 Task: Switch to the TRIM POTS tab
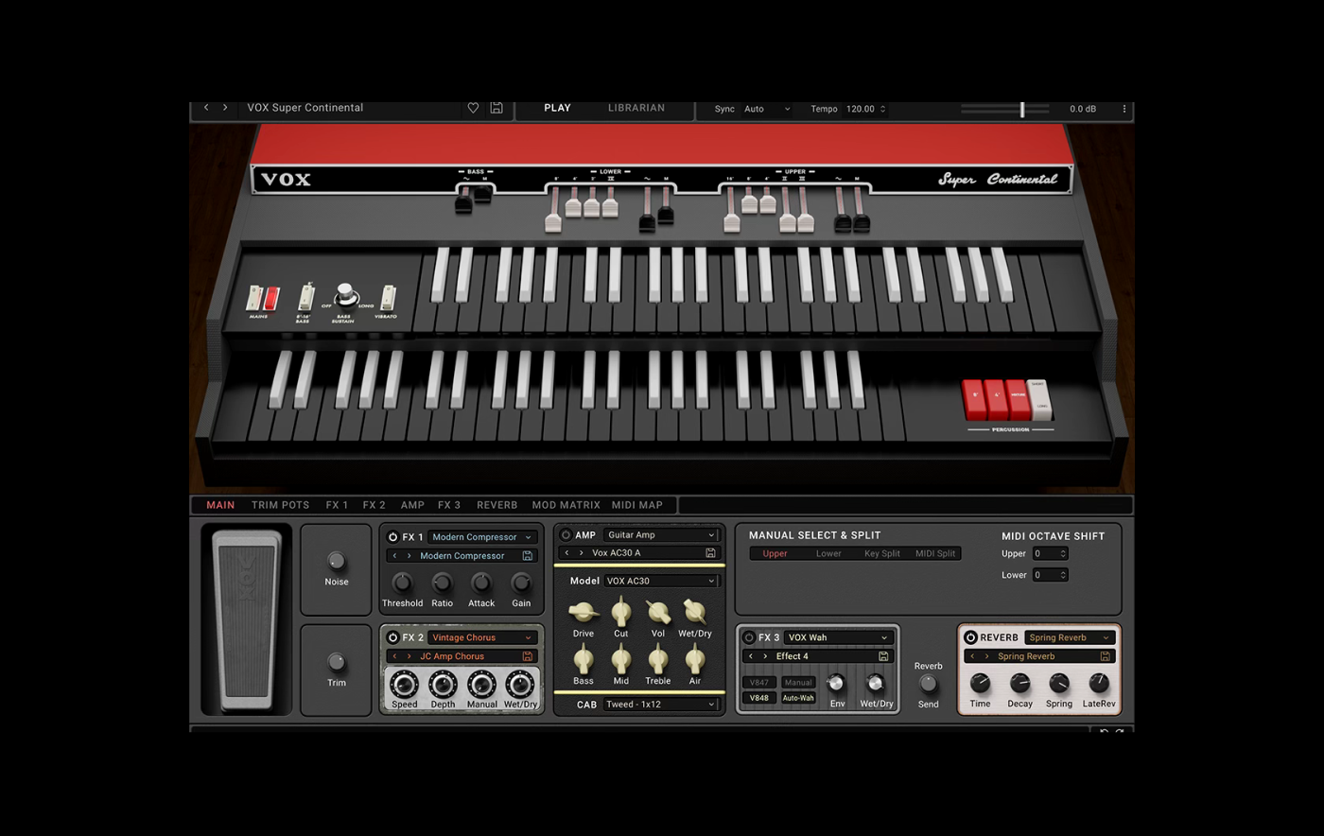click(280, 505)
